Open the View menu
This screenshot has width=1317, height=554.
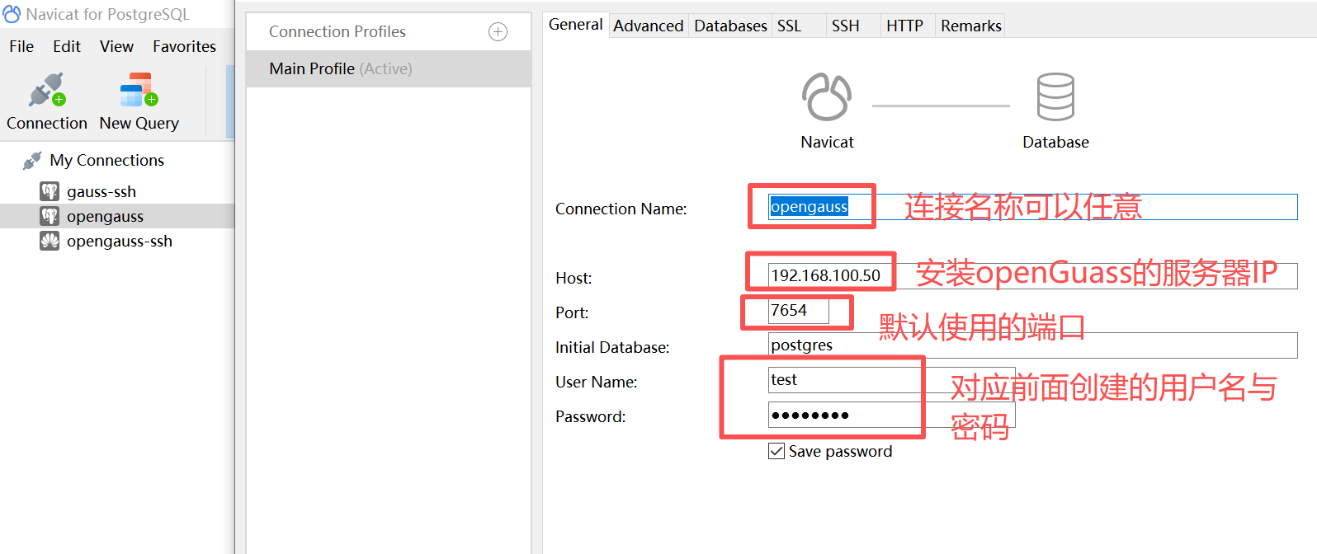point(116,46)
